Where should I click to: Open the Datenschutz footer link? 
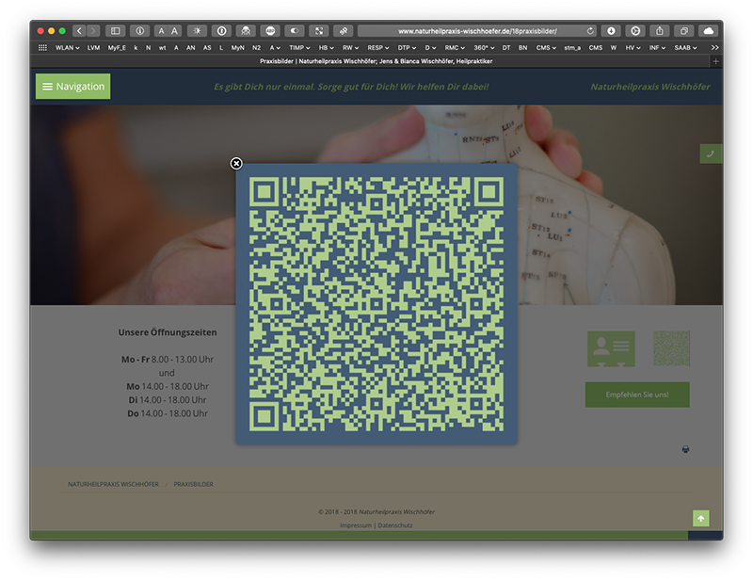[395, 524]
